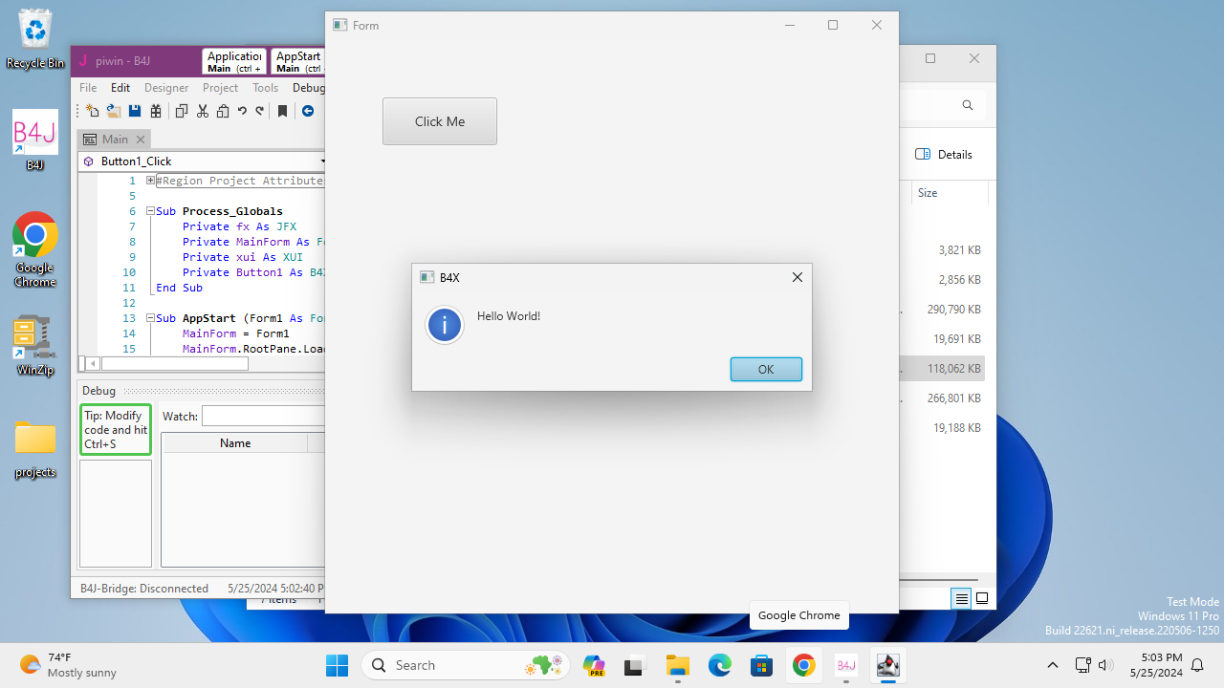Click the Application Main jump box in B4J title bar
Image resolution: width=1224 pixels, height=688 pixels.
pyautogui.click(x=234, y=62)
